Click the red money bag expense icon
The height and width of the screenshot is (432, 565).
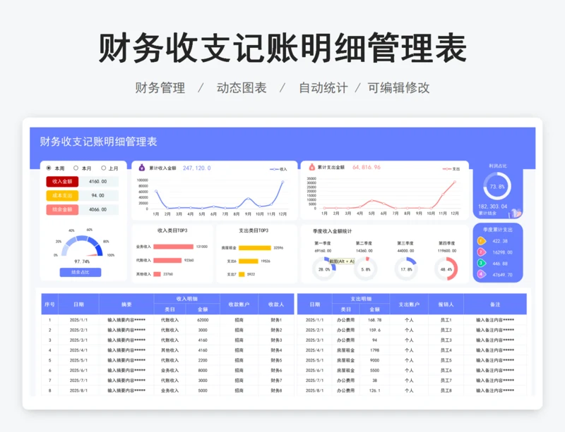311,167
